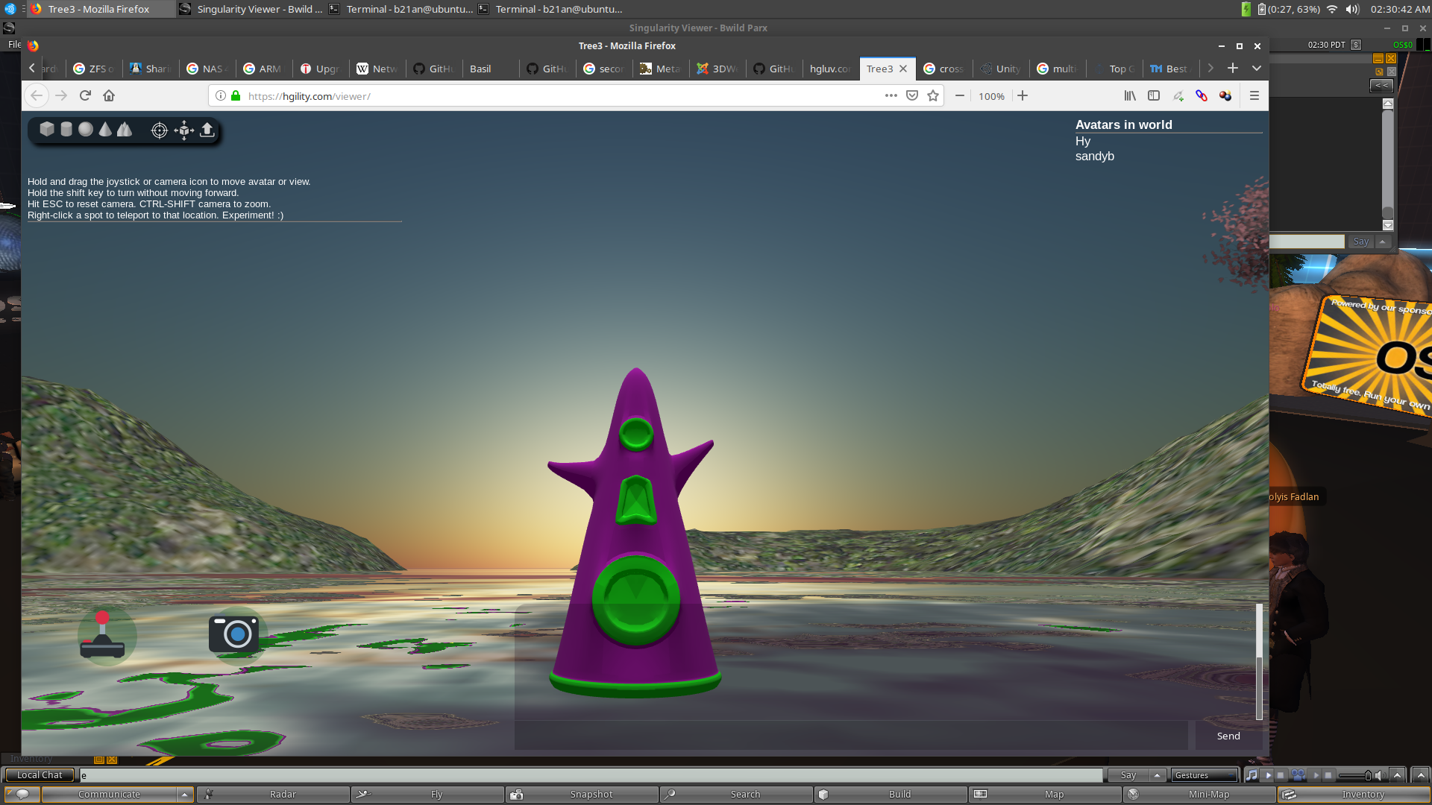Select the sphere primitive tool
Screen dimensions: 1432x805
86,130
